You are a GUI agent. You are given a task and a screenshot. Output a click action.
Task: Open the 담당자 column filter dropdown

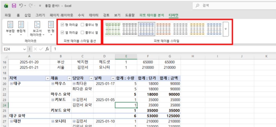pyautogui.click(x=91, y=78)
